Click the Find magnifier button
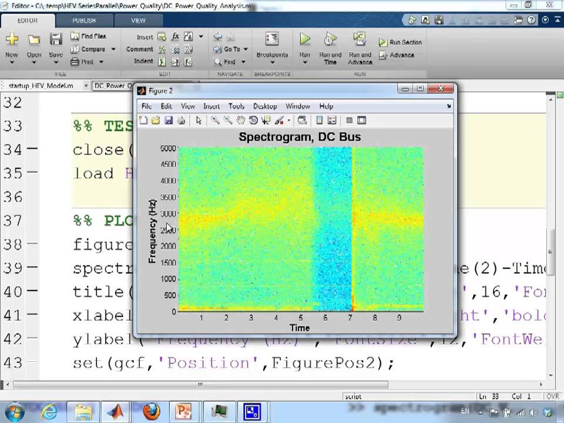564x423 pixels. (x=224, y=62)
